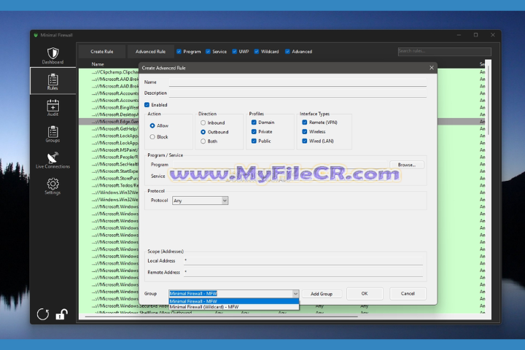The width and height of the screenshot is (525, 350).
Task: Open the Protocol dropdown set to Any
Action: point(200,201)
